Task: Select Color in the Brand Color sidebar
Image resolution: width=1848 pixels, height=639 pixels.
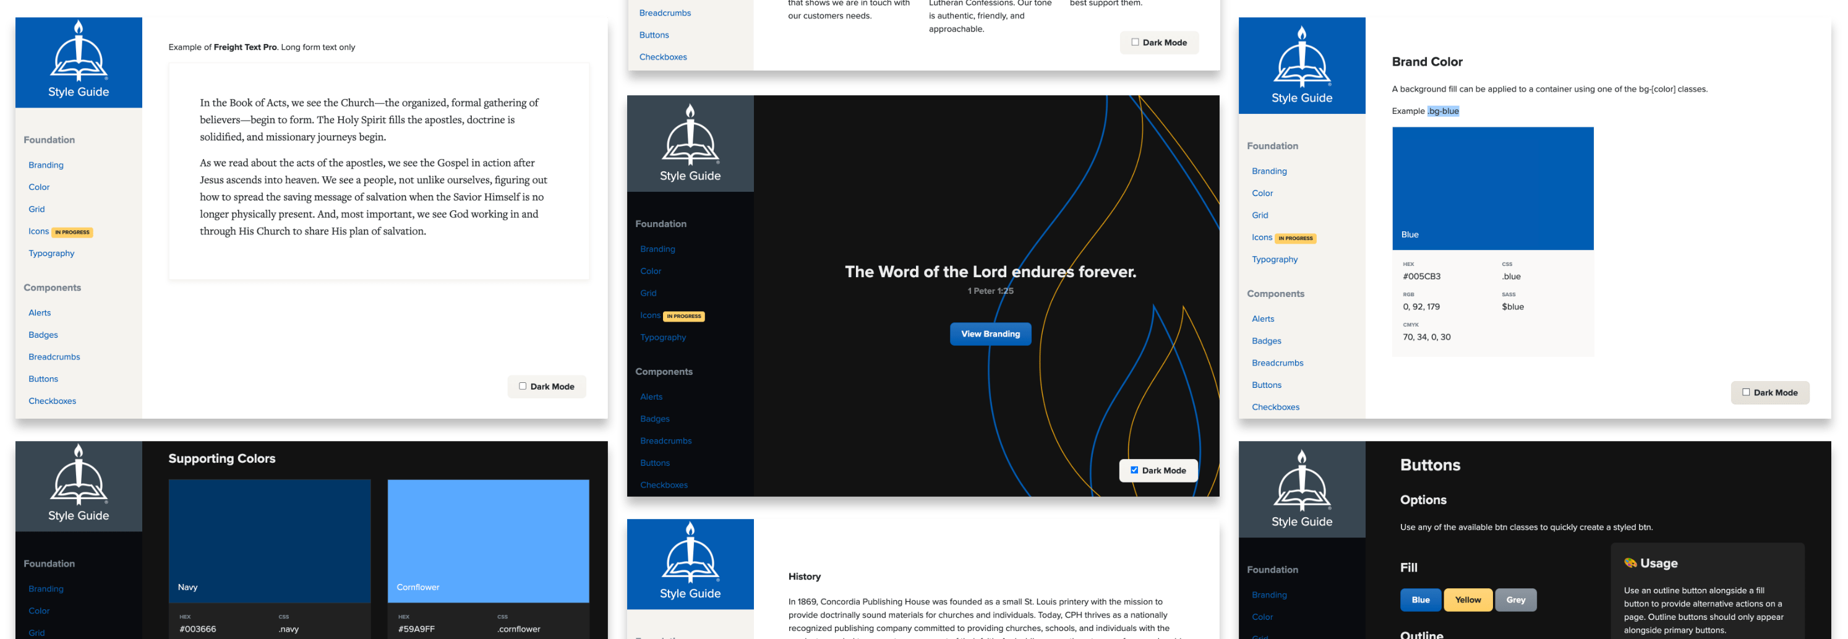Action: [x=1262, y=193]
